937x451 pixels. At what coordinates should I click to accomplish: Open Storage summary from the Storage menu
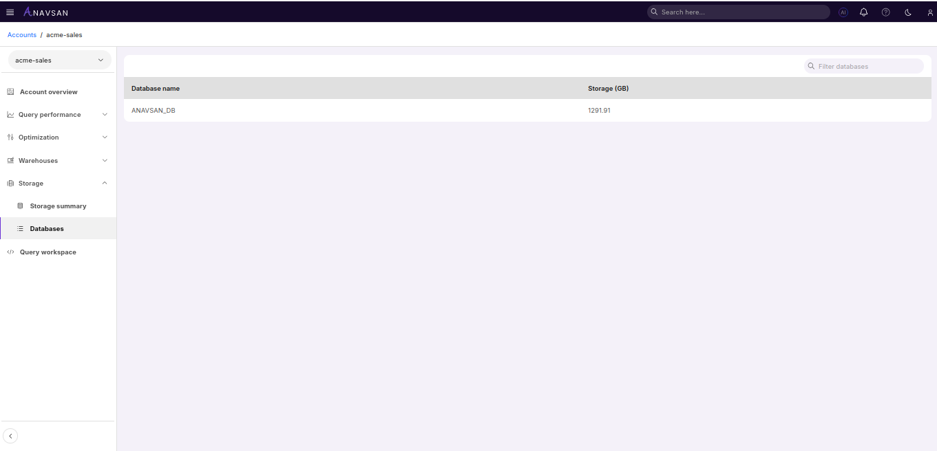58,206
